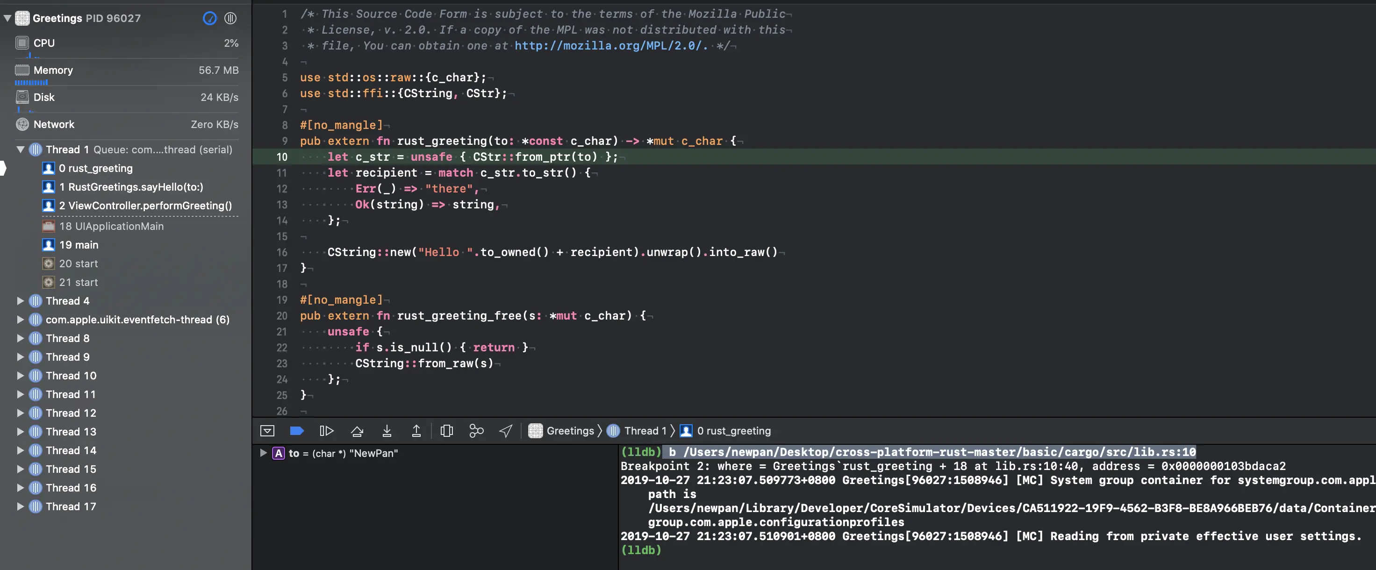
Task: Click the Step out debug icon
Action: click(416, 431)
